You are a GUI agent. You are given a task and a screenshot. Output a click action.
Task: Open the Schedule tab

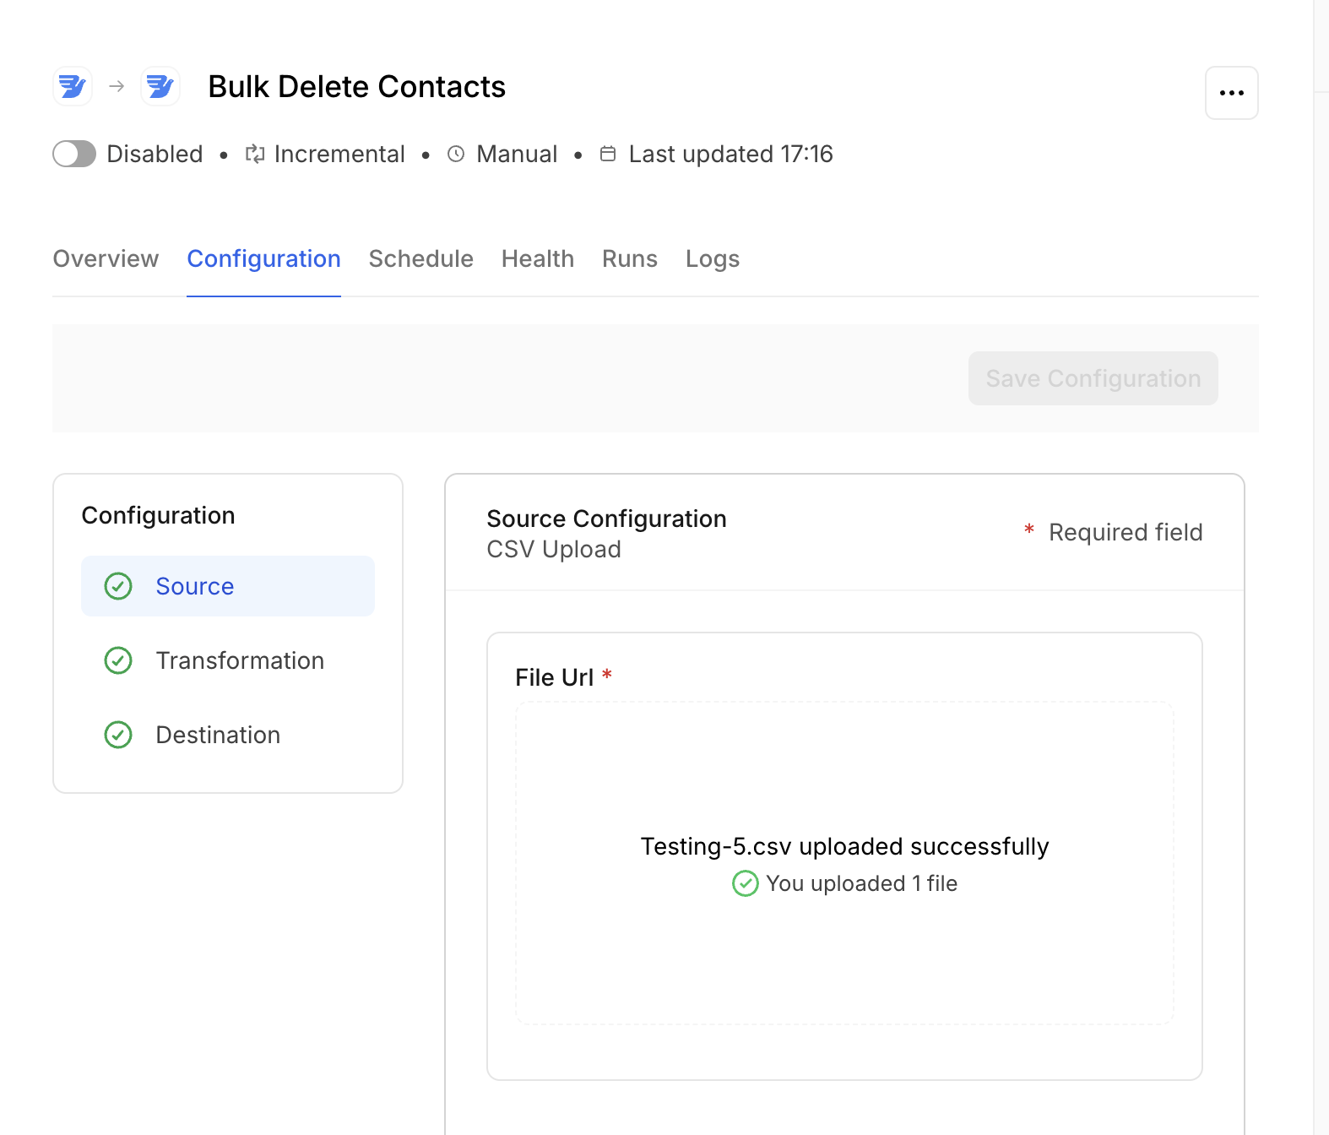(420, 258)
